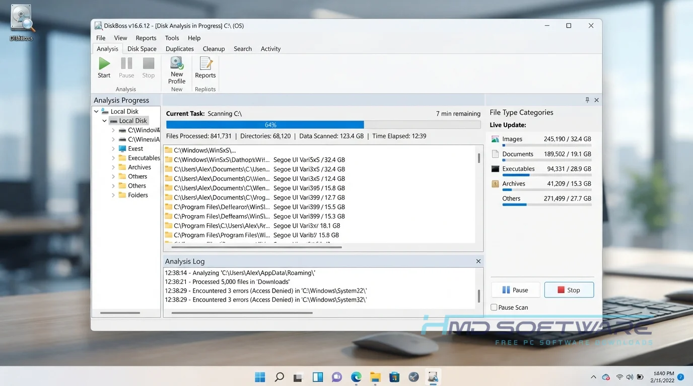Click the green Start analysis toolbar icon
Screen dimensions: 693x386
[104, 64]
